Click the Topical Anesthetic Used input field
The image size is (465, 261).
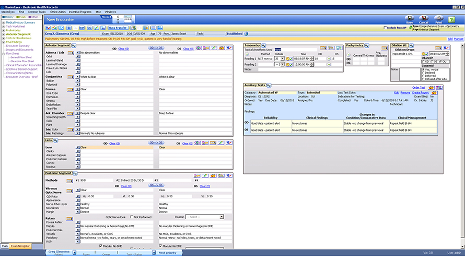click(296, 49)
